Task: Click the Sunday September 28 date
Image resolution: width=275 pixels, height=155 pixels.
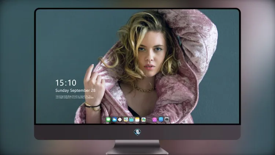Action: coord(76,90)
